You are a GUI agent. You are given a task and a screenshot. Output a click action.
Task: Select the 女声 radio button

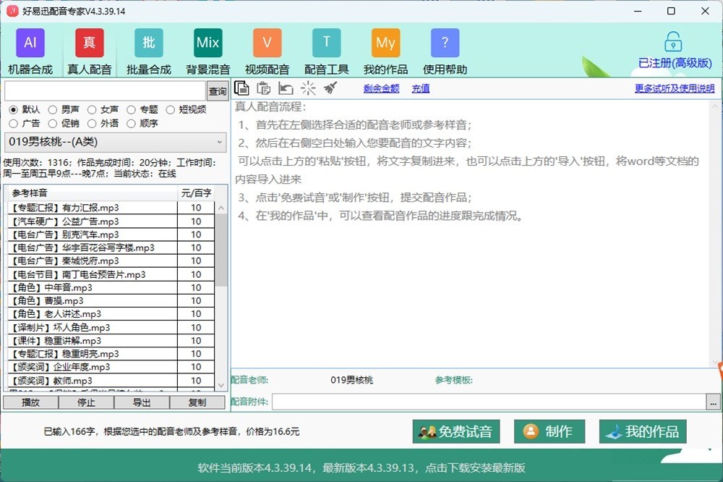point(92,110)
